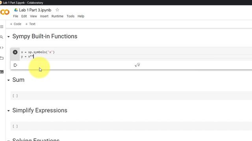Viewport: 252px width, 141px height.
Task: Open the code snippets sidebar icon
Action: [x=2, y=48]
